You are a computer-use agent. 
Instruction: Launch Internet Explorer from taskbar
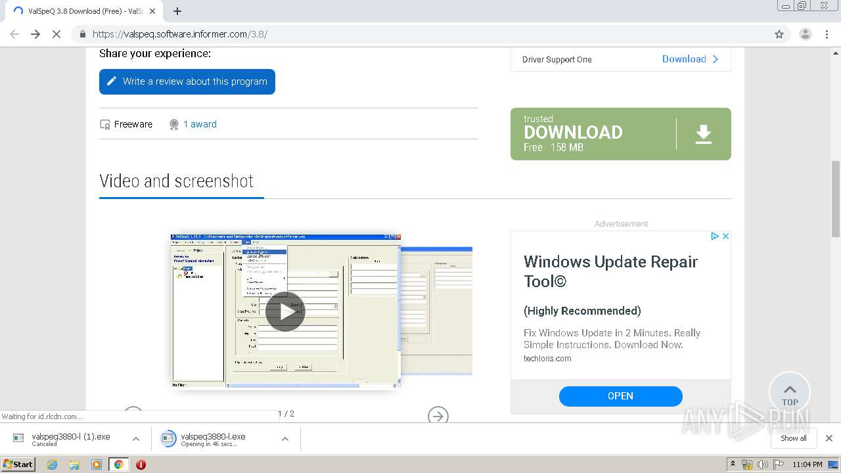coord(53,464)
